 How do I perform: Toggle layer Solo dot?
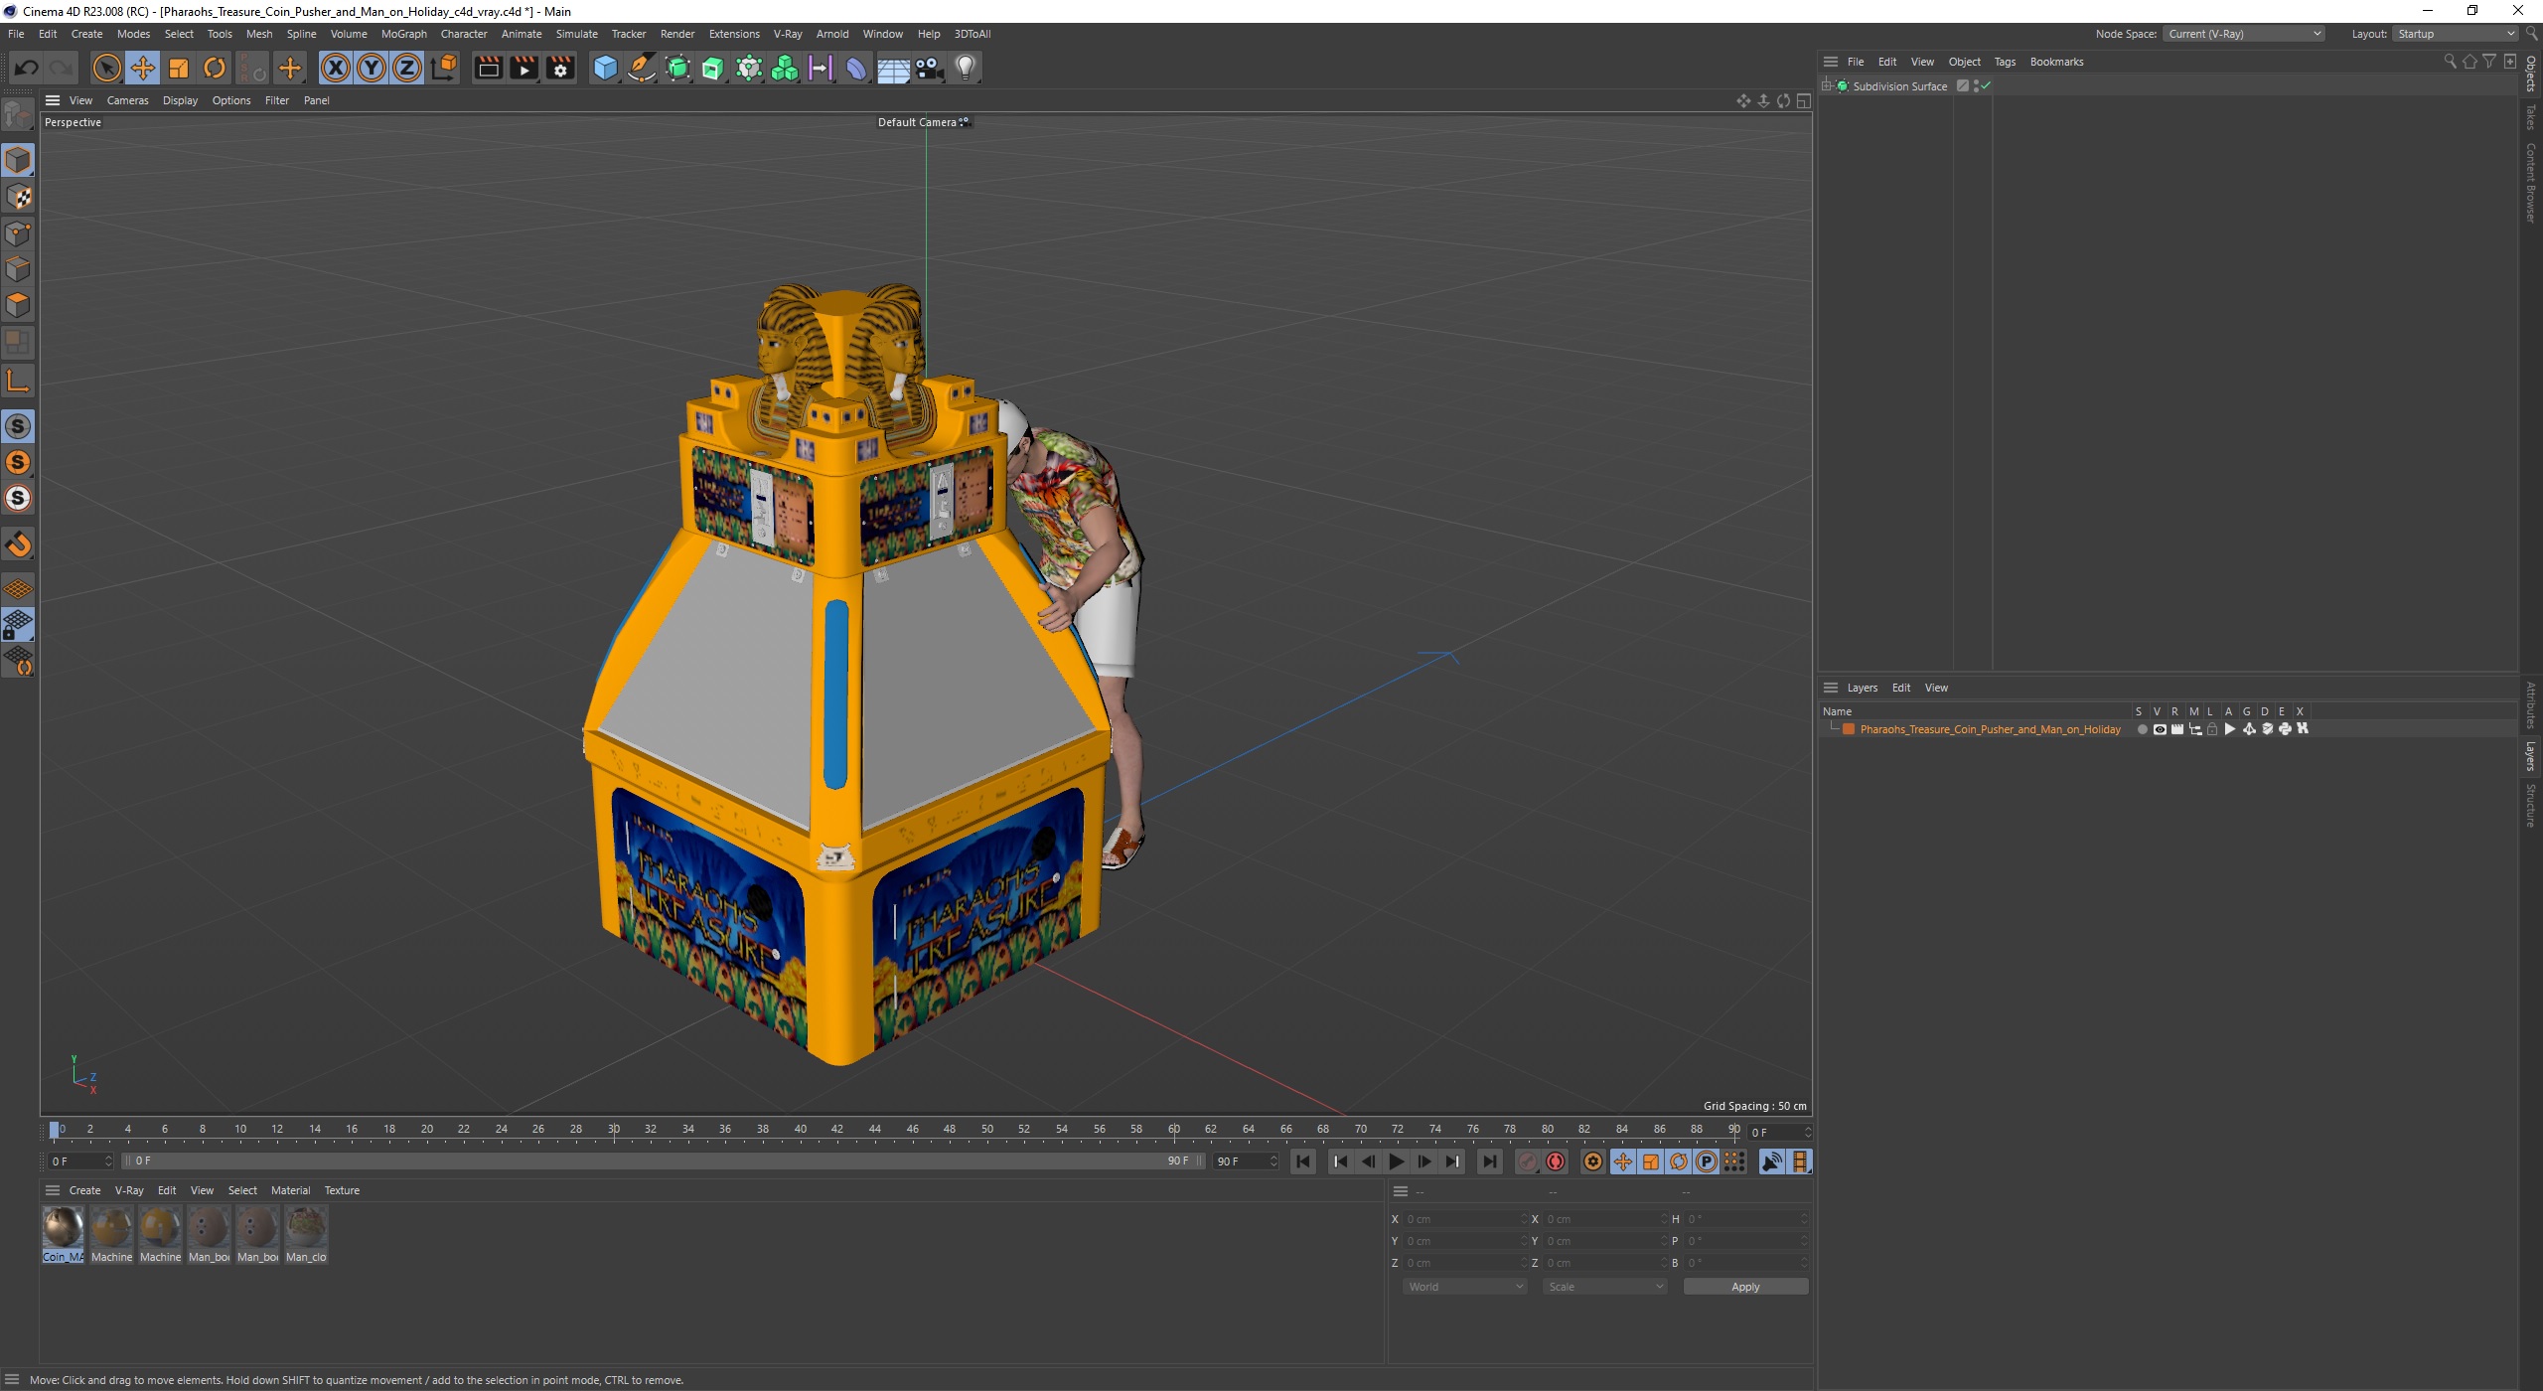click(2142, 729)
